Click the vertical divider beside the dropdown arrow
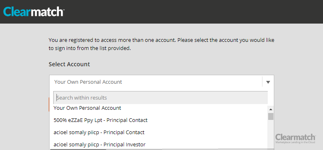Screen dimensions: 323x150 pyautogui.click(x=262, y=82)
